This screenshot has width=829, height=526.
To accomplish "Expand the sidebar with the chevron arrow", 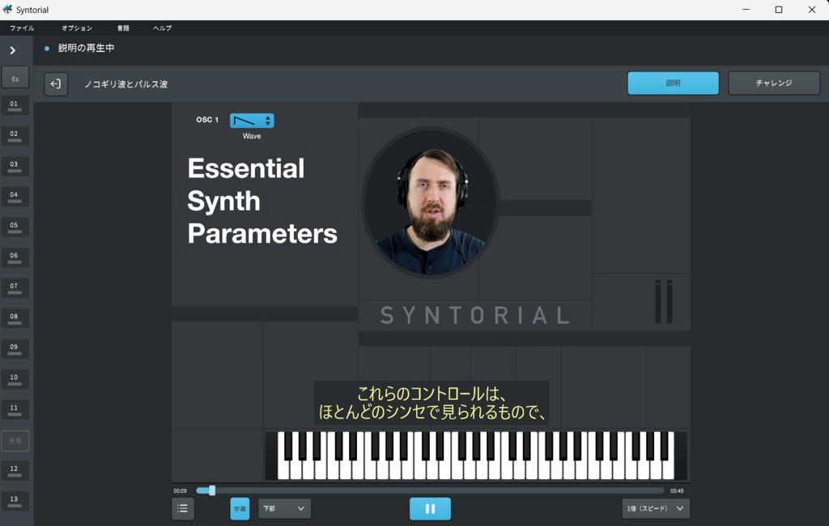I will tap(13, 51).
